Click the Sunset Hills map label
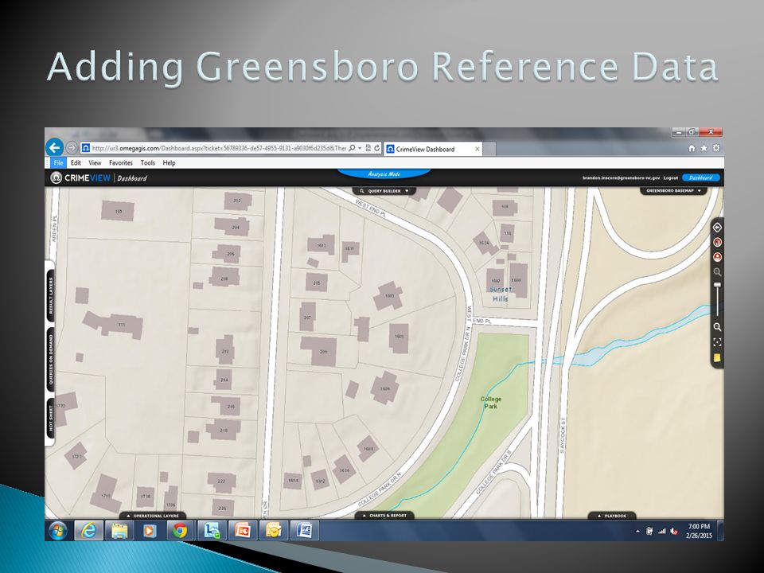This screenshot has width=764, height=573. pos(501,294)
